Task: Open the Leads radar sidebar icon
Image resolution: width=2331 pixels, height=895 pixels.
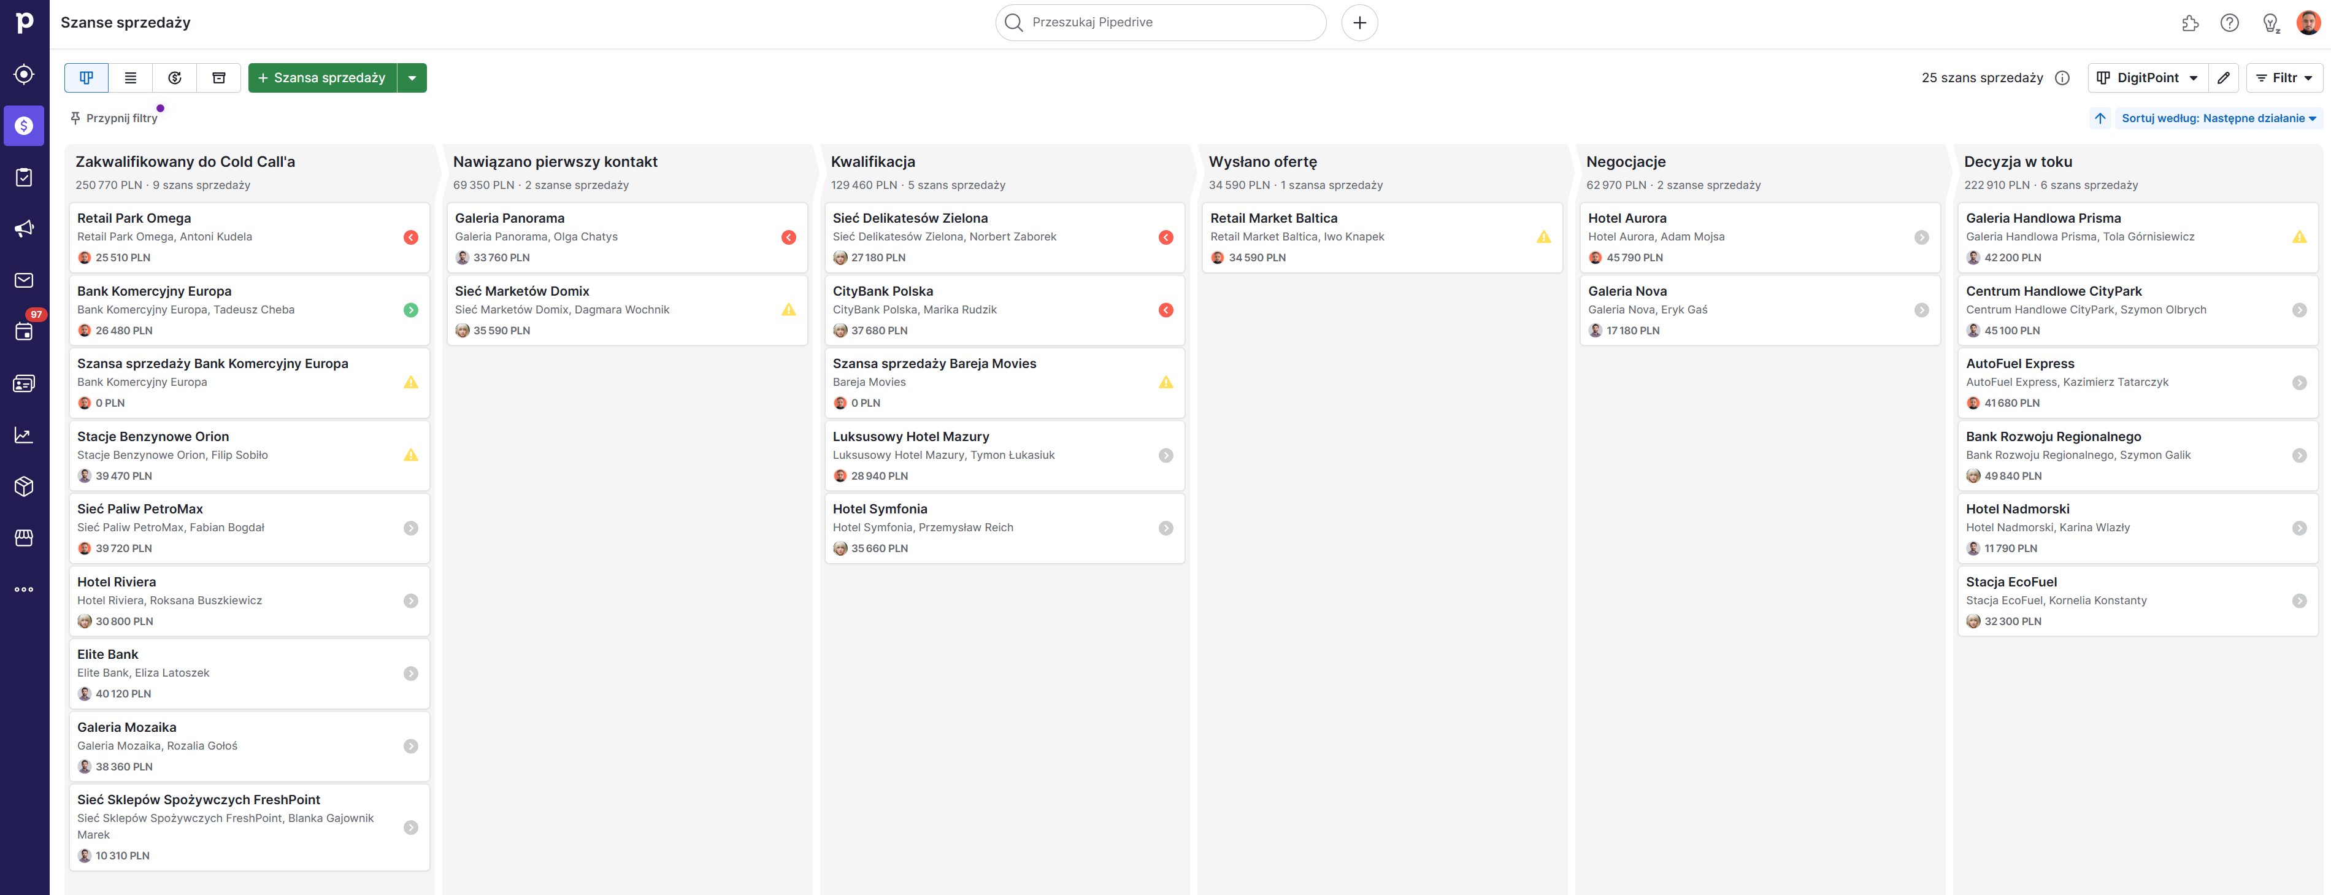Action: [x=25, y=74]
